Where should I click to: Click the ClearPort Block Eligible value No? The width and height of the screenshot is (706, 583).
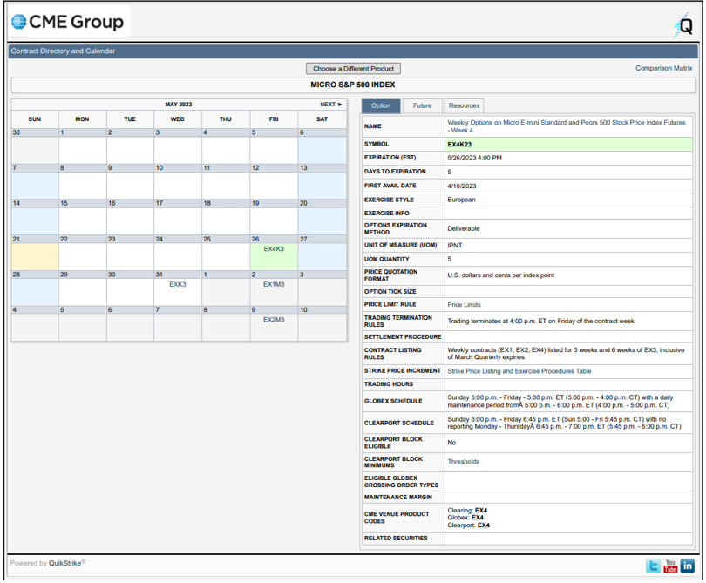click(451, 443)
